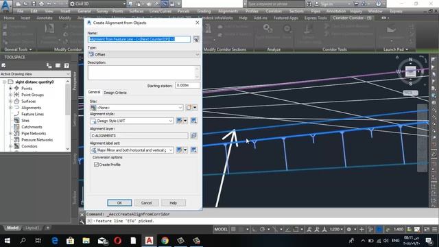Open the Alignments menu
Screen dimensions: 439x247
click(228, 11)
